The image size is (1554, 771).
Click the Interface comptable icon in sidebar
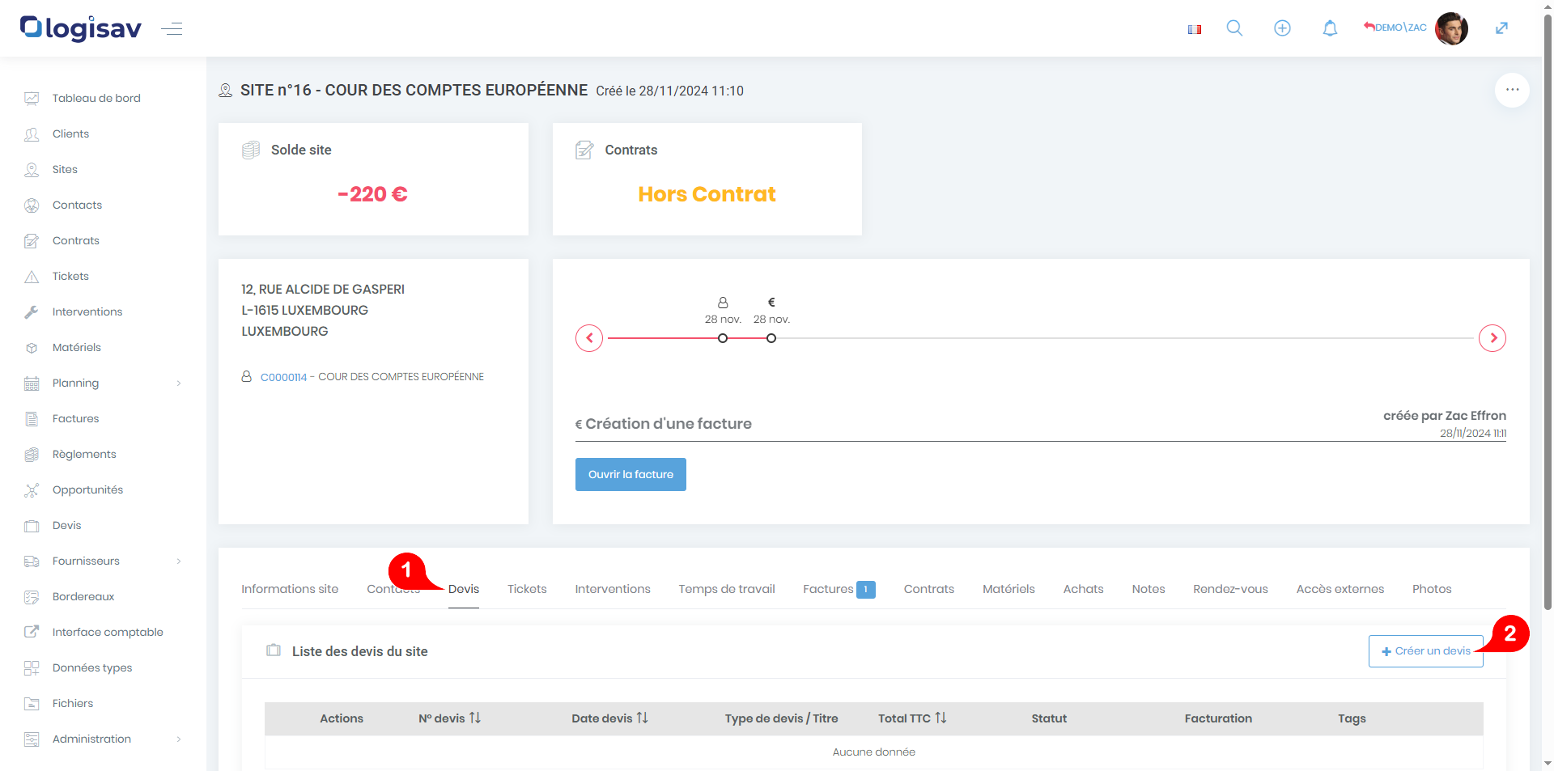pos(32,632)
